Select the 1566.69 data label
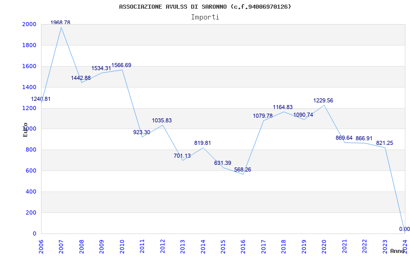 coord(121,66)
